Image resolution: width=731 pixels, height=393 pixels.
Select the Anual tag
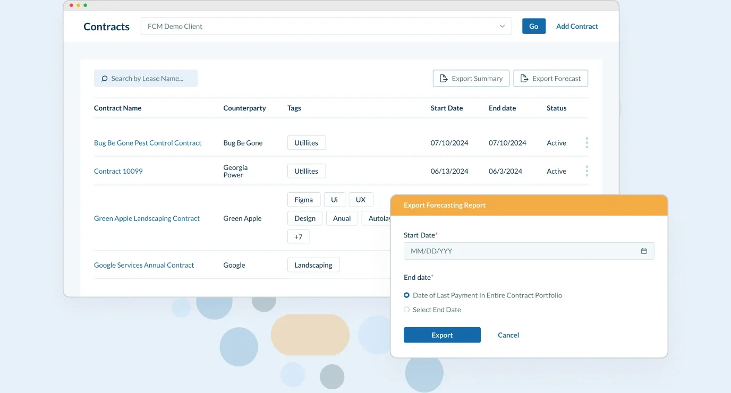tap(342, 218)
